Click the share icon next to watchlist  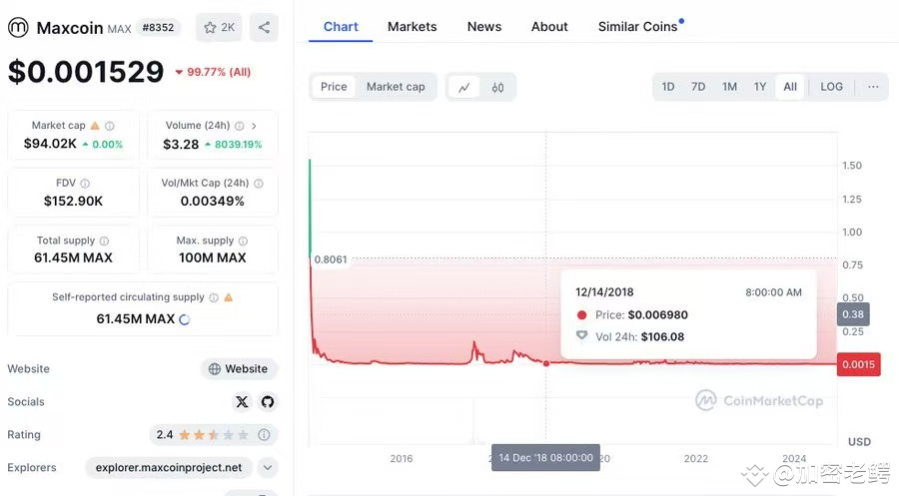pos(264,28)
